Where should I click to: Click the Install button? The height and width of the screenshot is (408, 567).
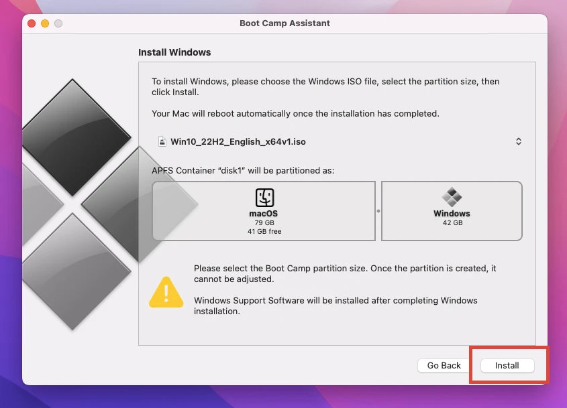[507, 365]
